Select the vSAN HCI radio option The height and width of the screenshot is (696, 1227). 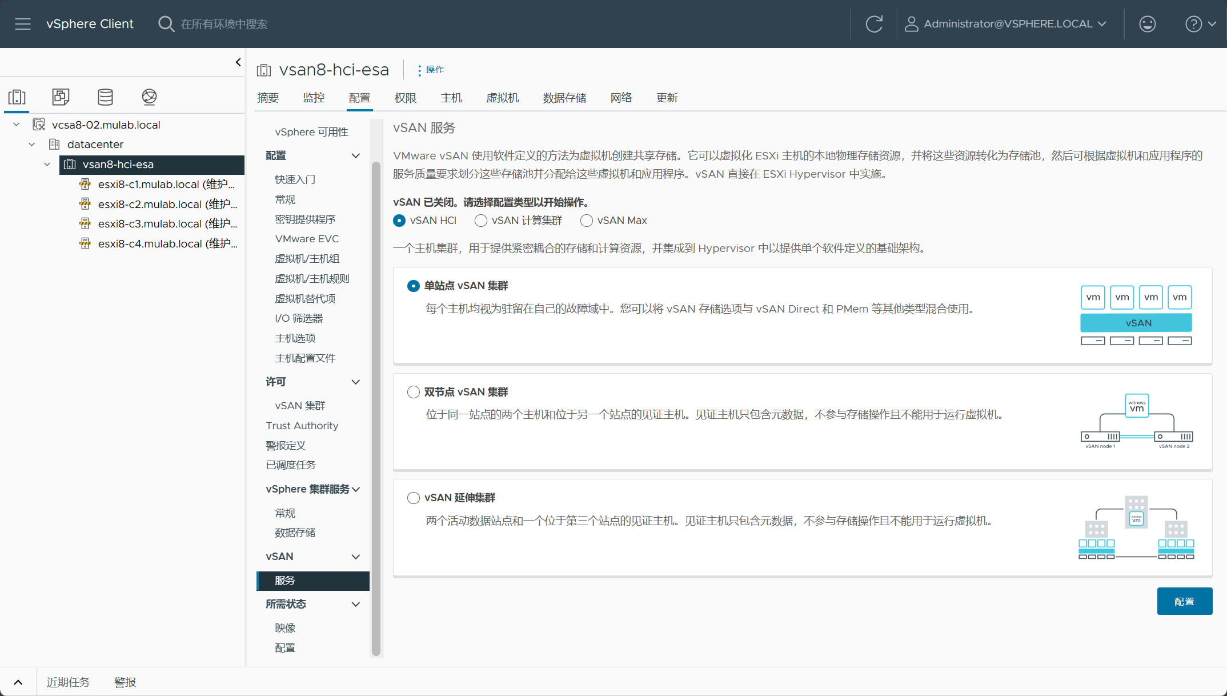click(x=399, y=221)
